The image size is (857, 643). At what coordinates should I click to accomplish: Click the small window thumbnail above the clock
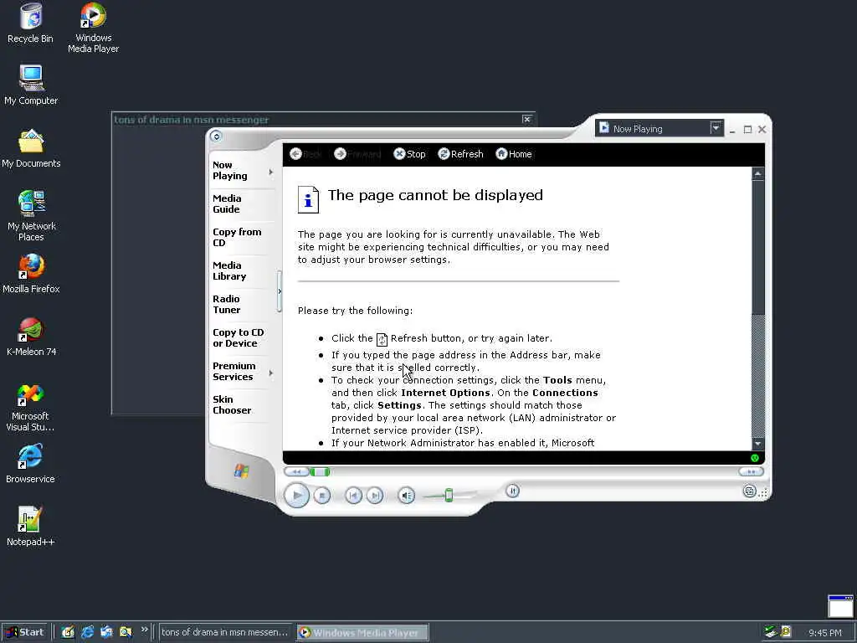click(x=840, y=606)
